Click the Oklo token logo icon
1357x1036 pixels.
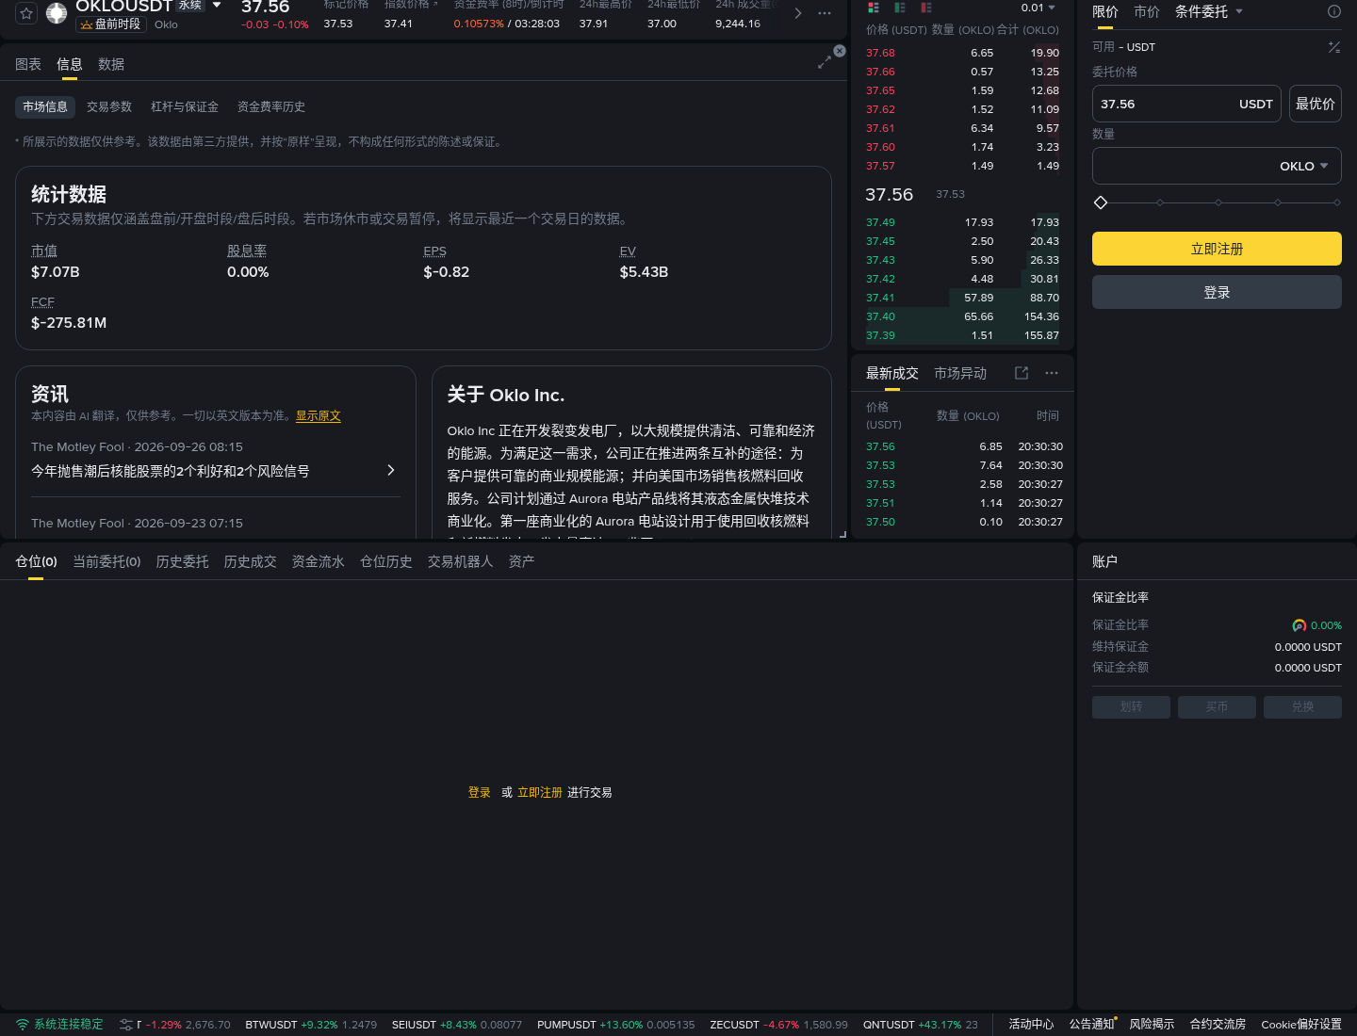coord(57,13)
